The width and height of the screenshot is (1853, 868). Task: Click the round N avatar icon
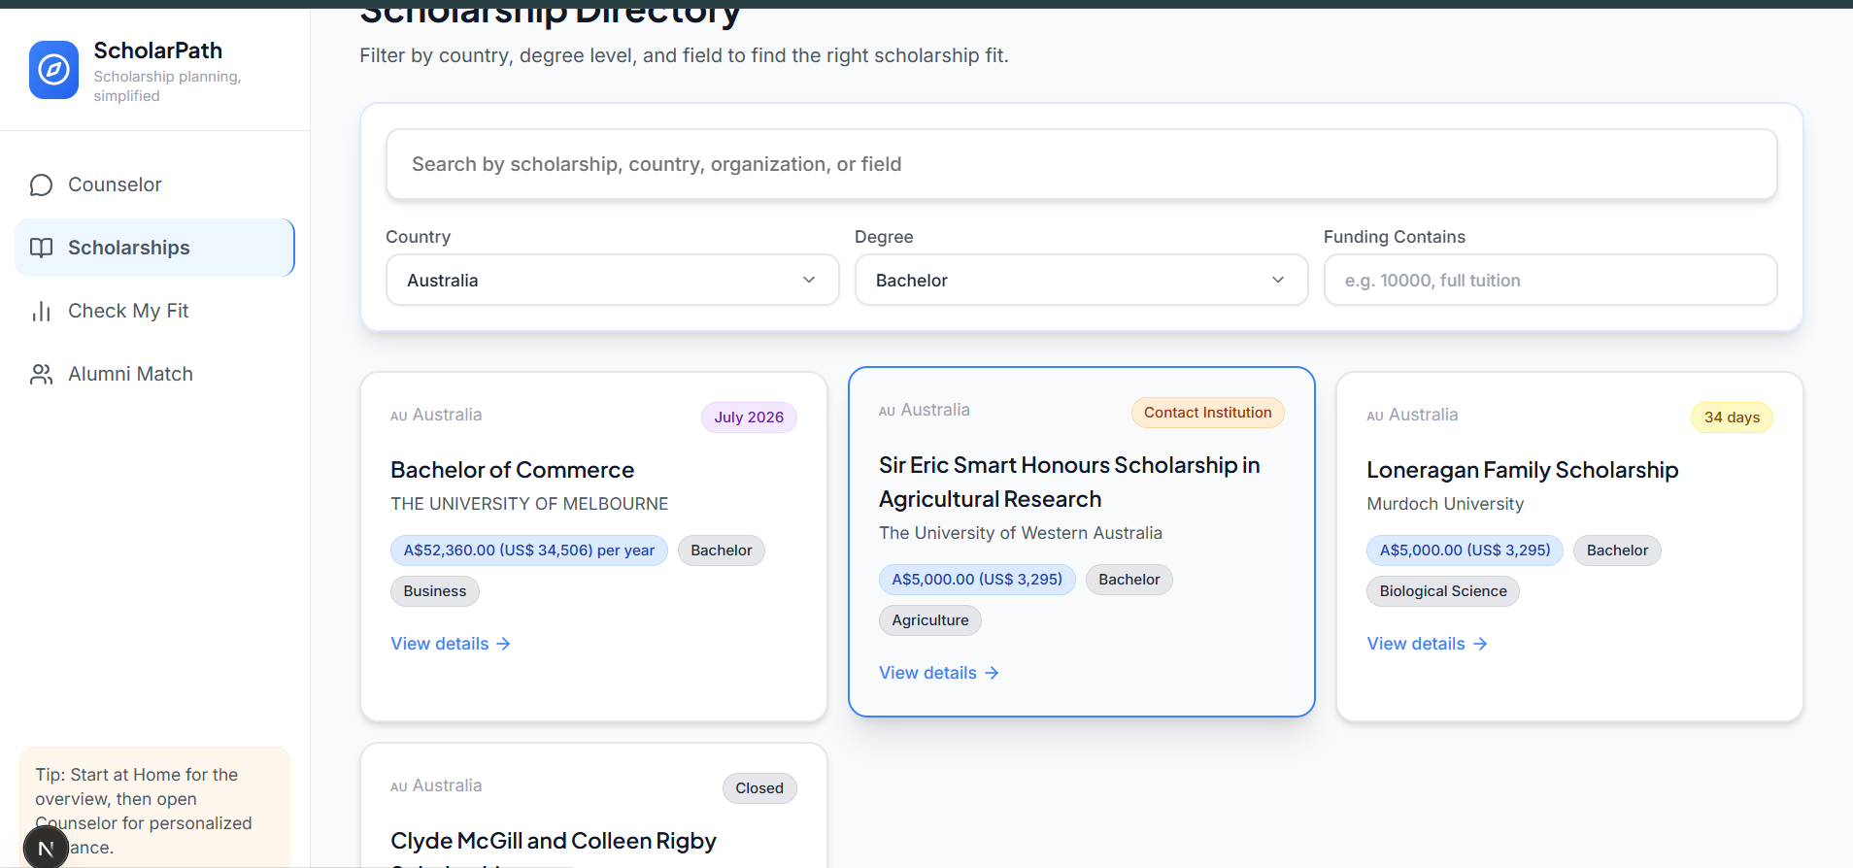(x=46, y=849)
